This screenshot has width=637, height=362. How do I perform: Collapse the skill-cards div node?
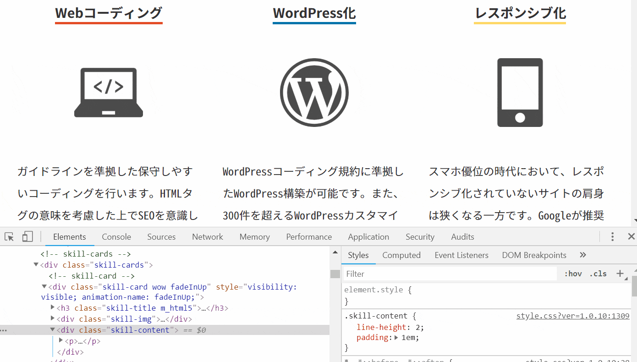pos(36,265)
